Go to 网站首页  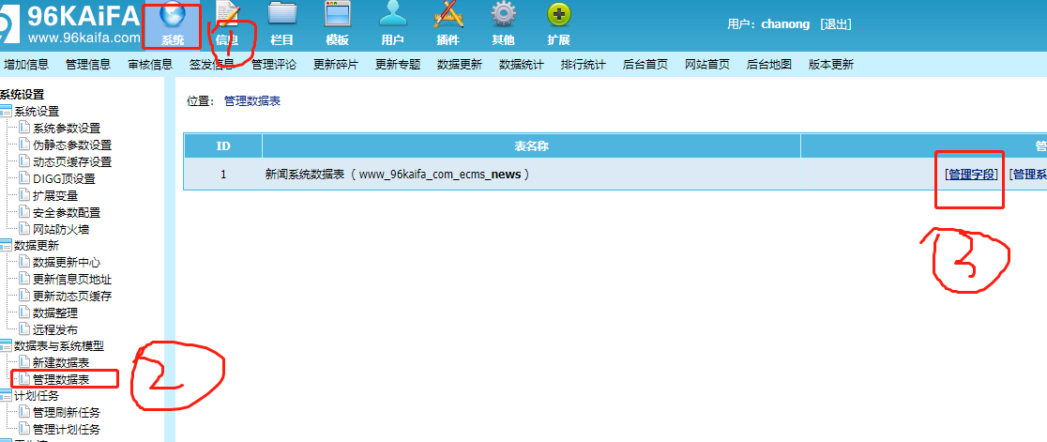(x=707, y=65)
